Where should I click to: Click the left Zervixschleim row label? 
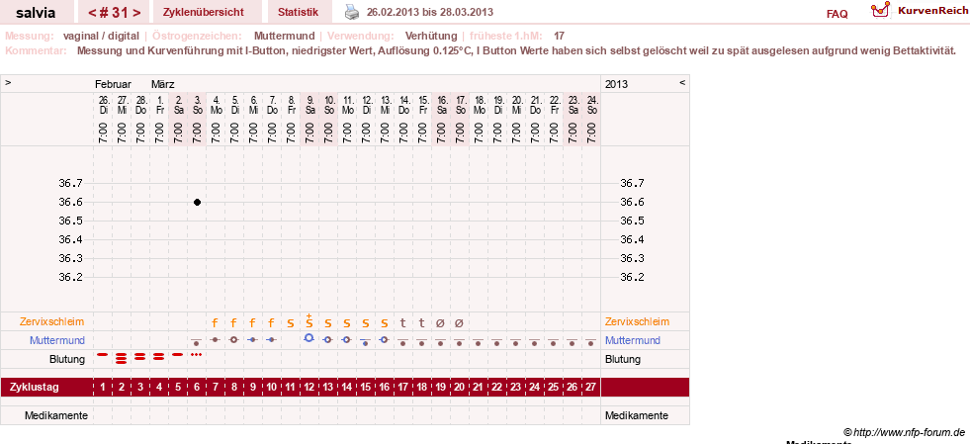(52, 321)
